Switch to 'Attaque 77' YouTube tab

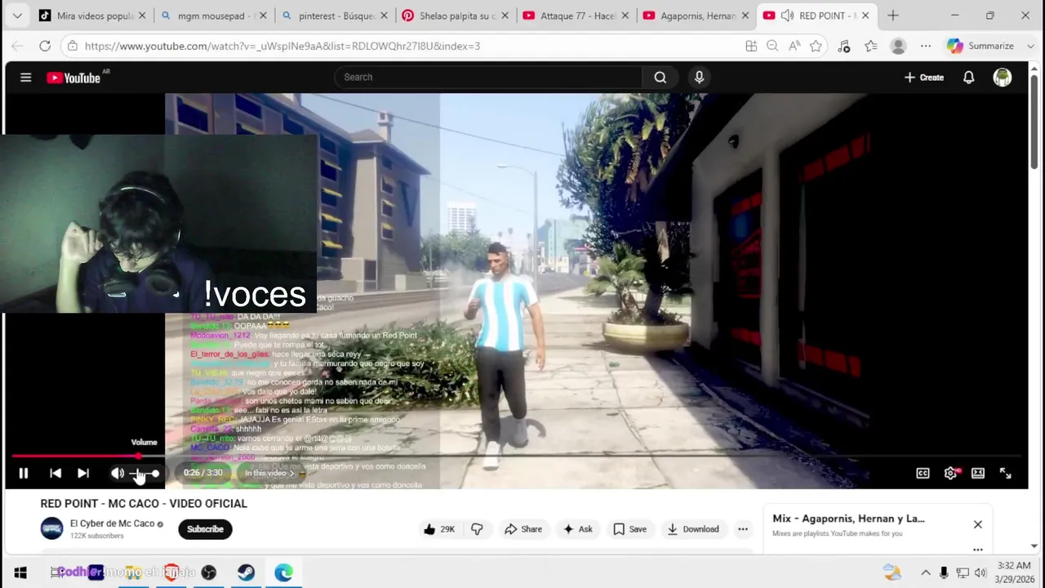576,16
